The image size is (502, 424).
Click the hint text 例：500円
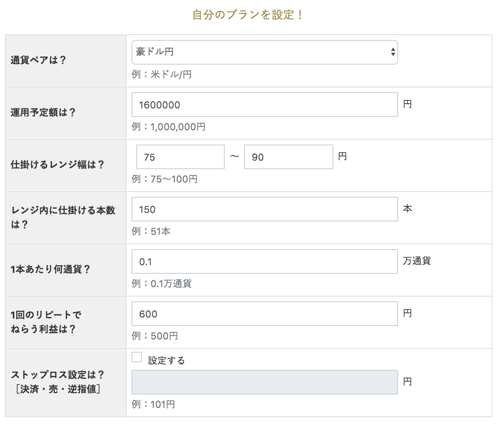[x=155, y=336]
